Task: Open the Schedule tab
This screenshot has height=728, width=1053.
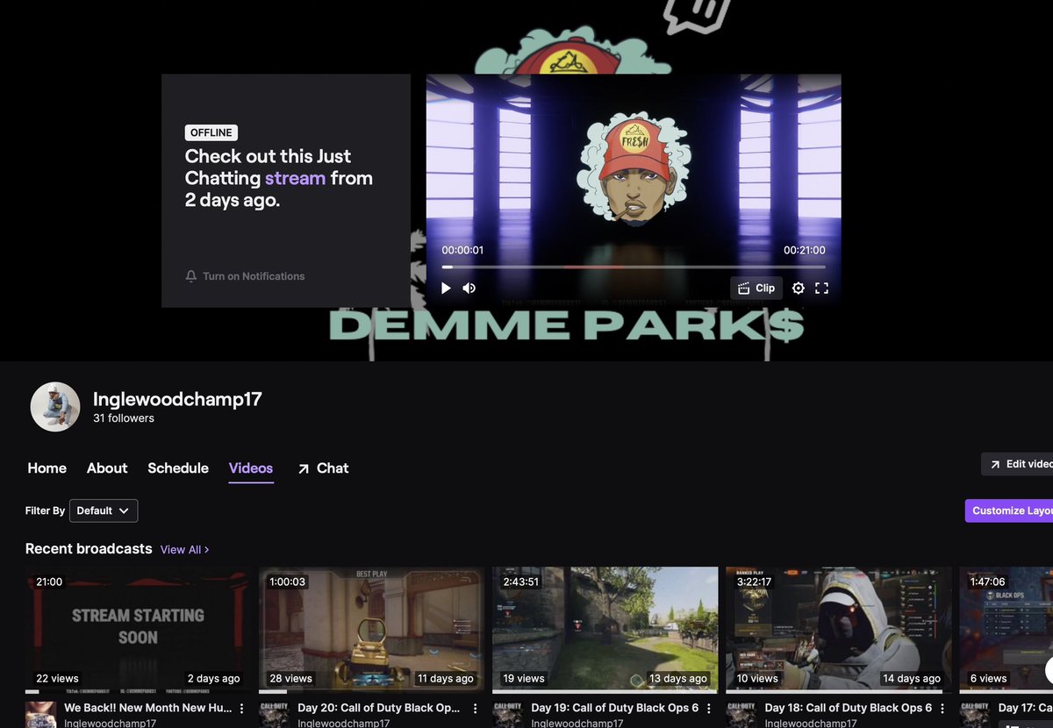Action: (x=178, y=468)
